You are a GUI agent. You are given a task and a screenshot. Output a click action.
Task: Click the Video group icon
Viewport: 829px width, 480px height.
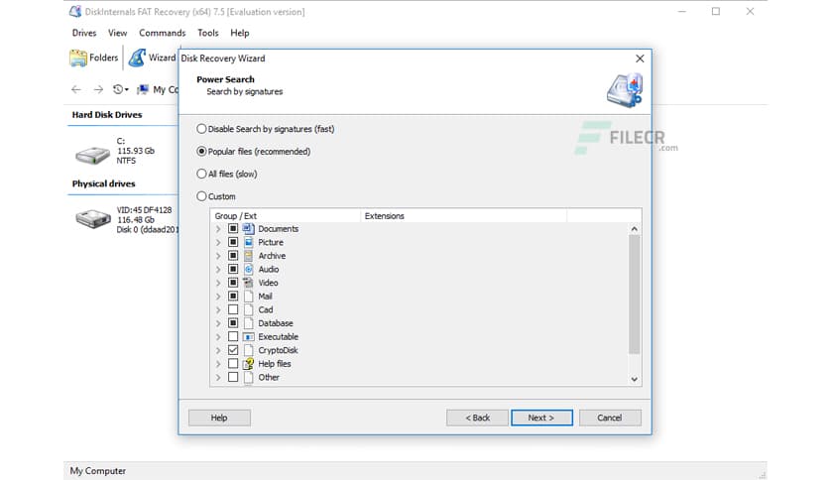pyautogui.click(x=249, y=283)
